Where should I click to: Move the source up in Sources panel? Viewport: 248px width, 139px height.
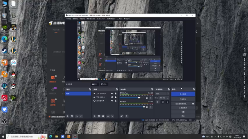coord(108,116)
